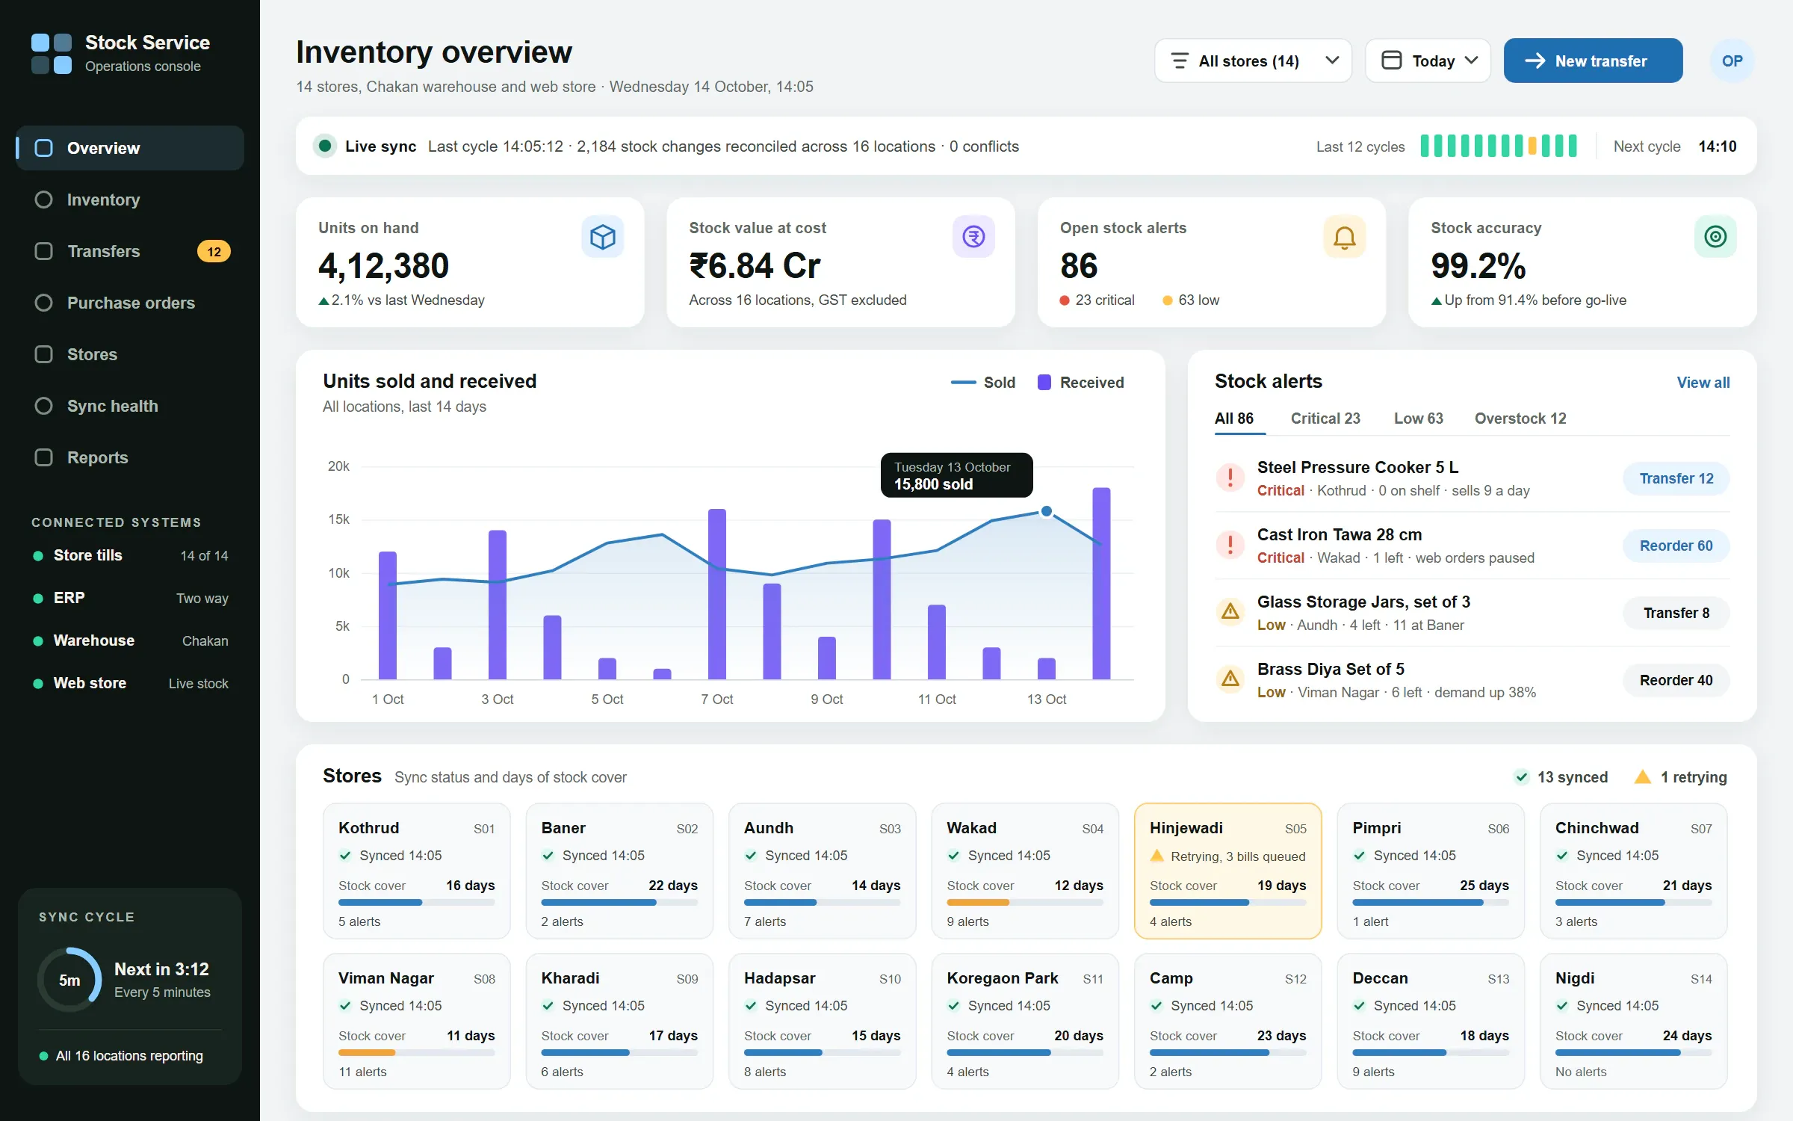This screenshot has width=1793, height=1121.
Task: Click the Hinjewadi retrying warning icon
Action: coord(1156,856)
